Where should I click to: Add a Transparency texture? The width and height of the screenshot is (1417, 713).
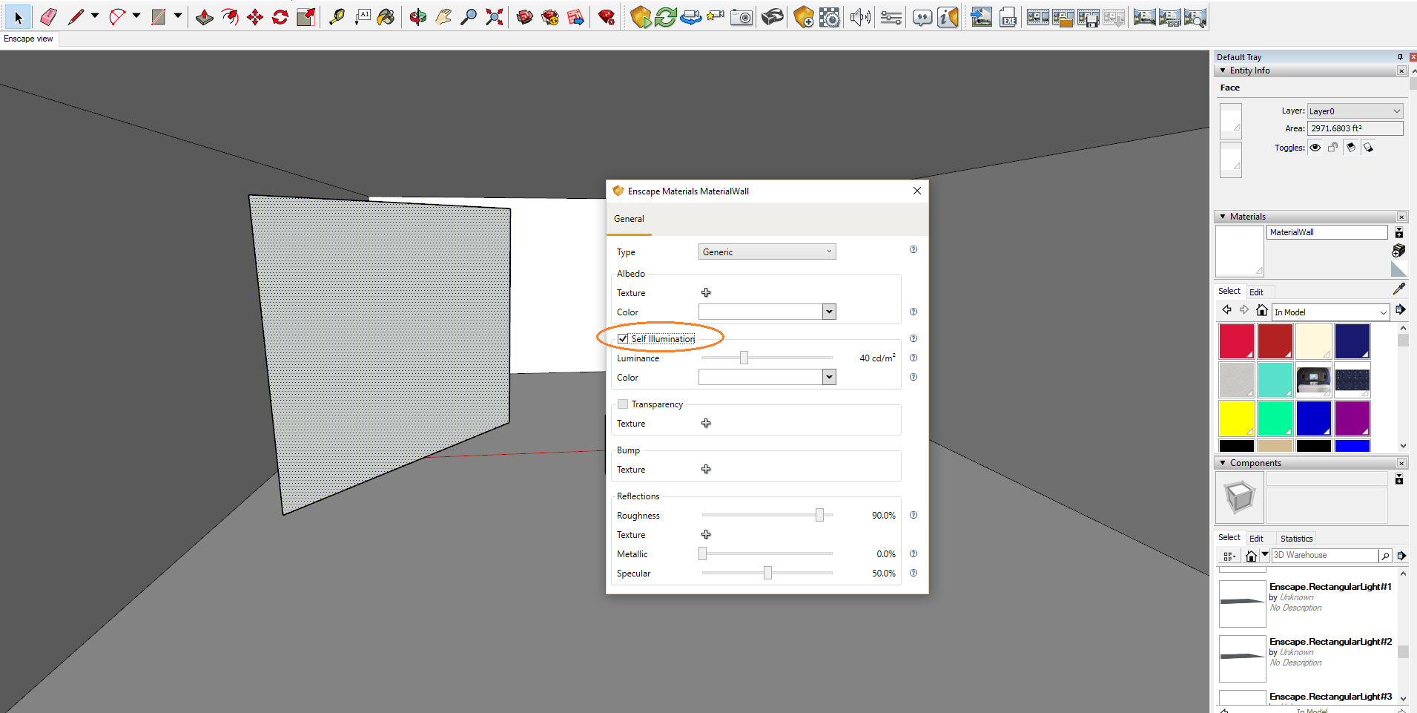click(706, 424)
